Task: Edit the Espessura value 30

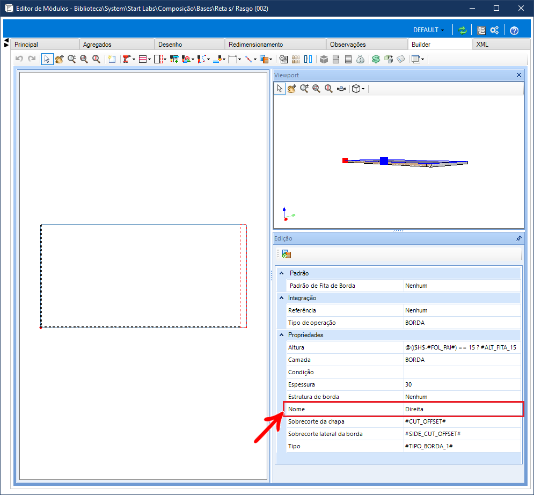Action: tap(462, 384)
